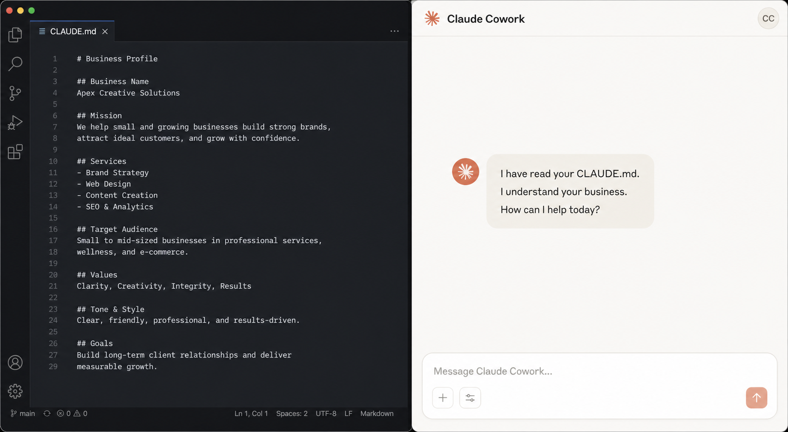
Task: Click the Claude avatar beside the message
Action: point(465,172)
